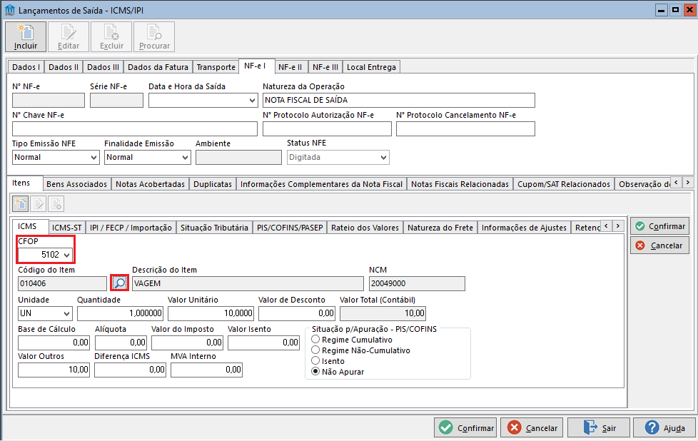This screenshot has width=698, height=441.
Task: Click the item panel Cancelar button
Action: (659, 245)
